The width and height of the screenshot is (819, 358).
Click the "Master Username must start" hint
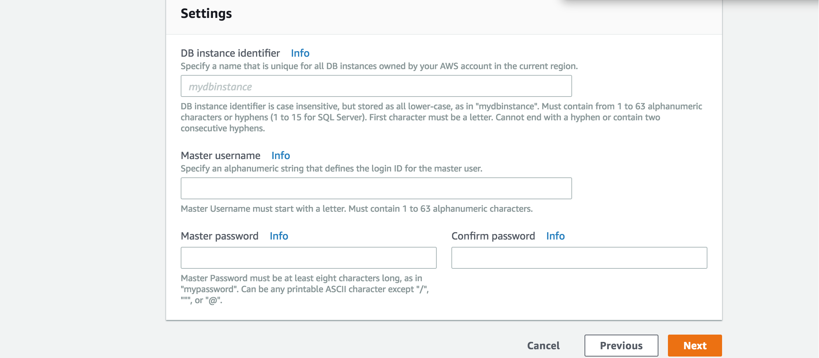357,209
